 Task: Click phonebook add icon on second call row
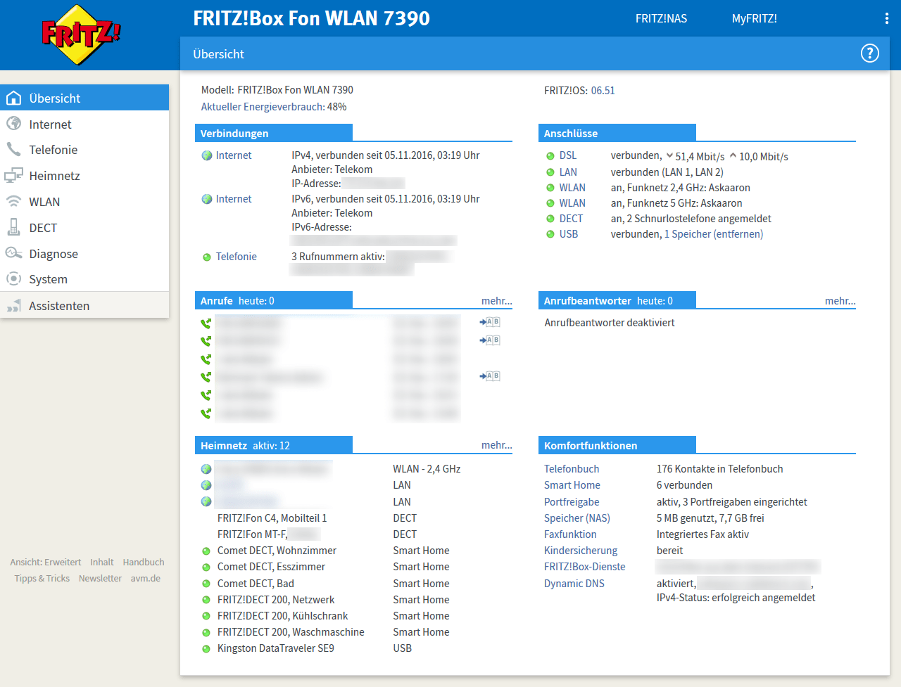click(490, 340)
